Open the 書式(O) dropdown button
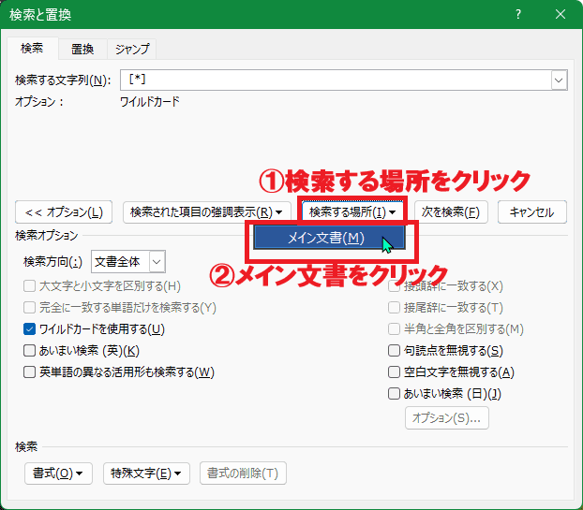 point(58,474)
